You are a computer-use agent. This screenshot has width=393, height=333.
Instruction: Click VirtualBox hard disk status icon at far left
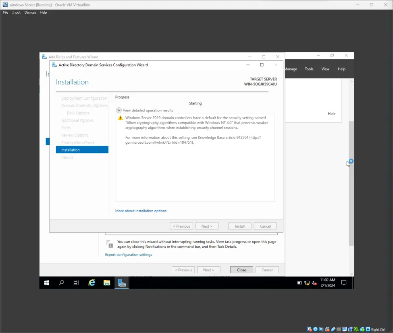click(x=310, y=329)
